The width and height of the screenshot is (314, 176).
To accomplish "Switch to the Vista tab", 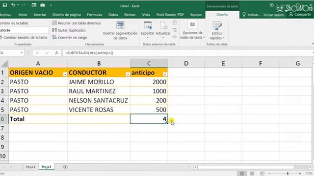I will click(146, 15).
